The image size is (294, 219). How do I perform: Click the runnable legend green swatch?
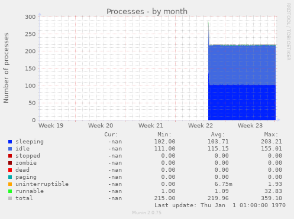pos(10,191)
